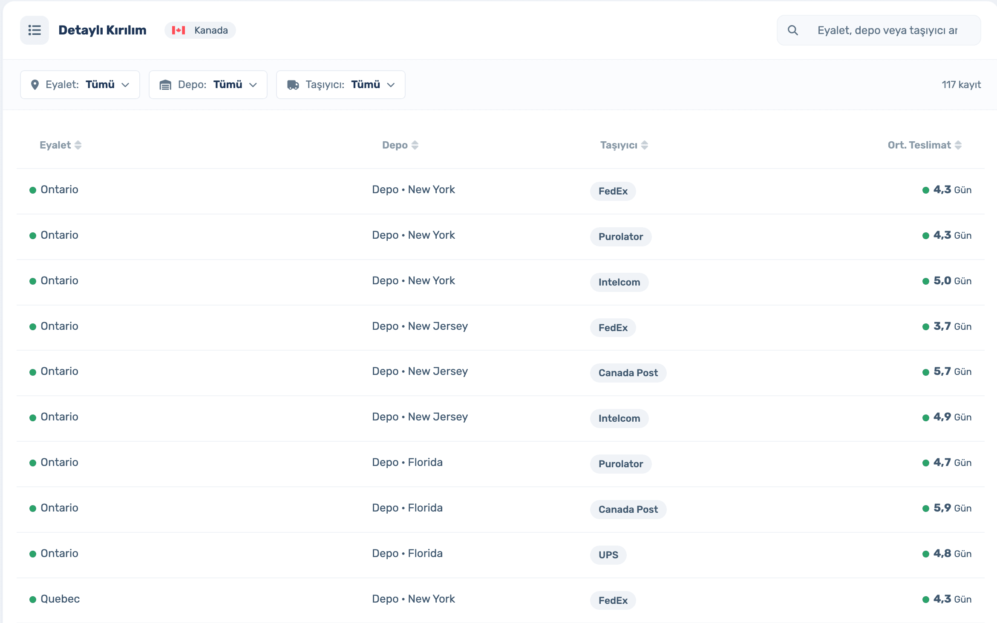Click the Canada Post tag in the Florida row
The height and width of the screenshot is (623, 997).
[628, 509]
